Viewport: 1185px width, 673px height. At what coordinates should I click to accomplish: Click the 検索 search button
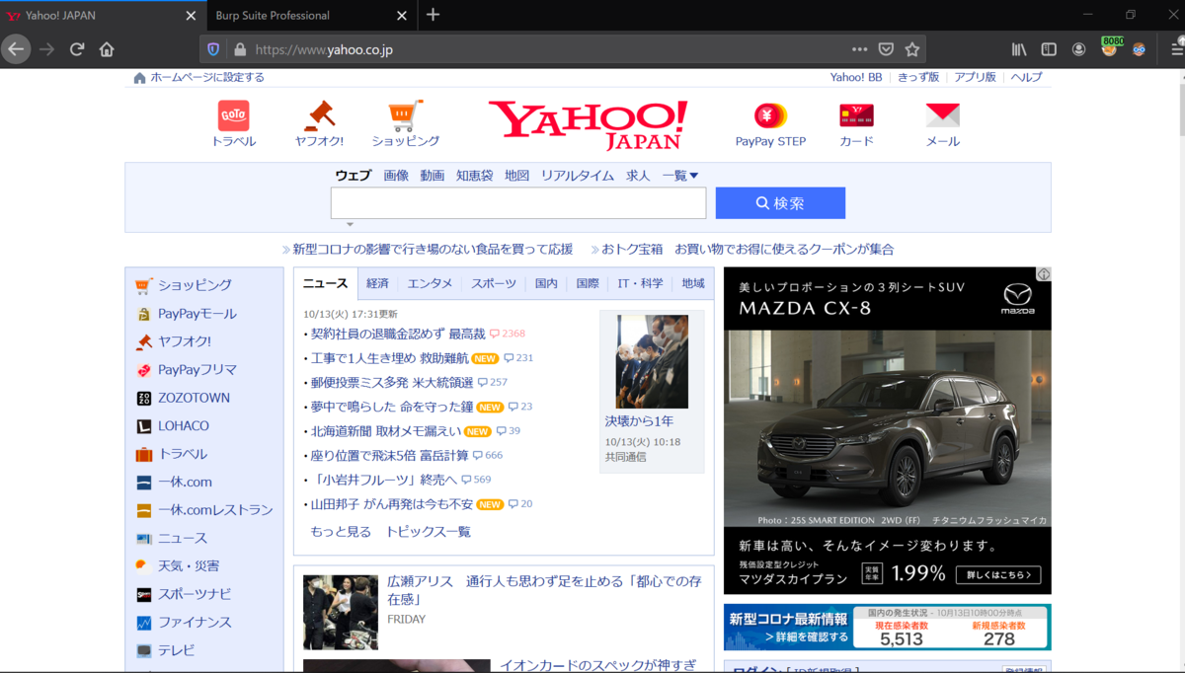coord(780,203)
